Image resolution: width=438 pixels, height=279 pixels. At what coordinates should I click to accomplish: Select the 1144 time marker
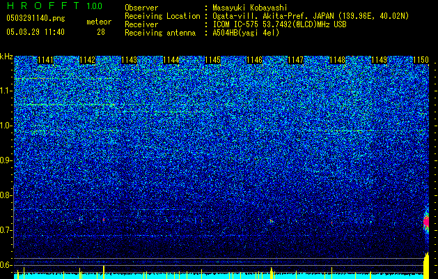[x=171, y=60]
